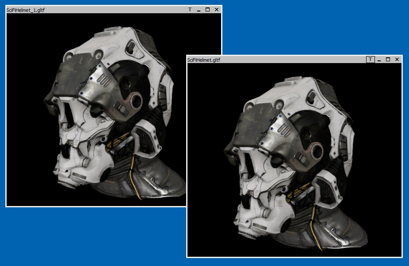Maximize the SciFiHelmet_1.gltf window
Image resolution: width=409 pixels, height=266 pixels.
point(207,9)
